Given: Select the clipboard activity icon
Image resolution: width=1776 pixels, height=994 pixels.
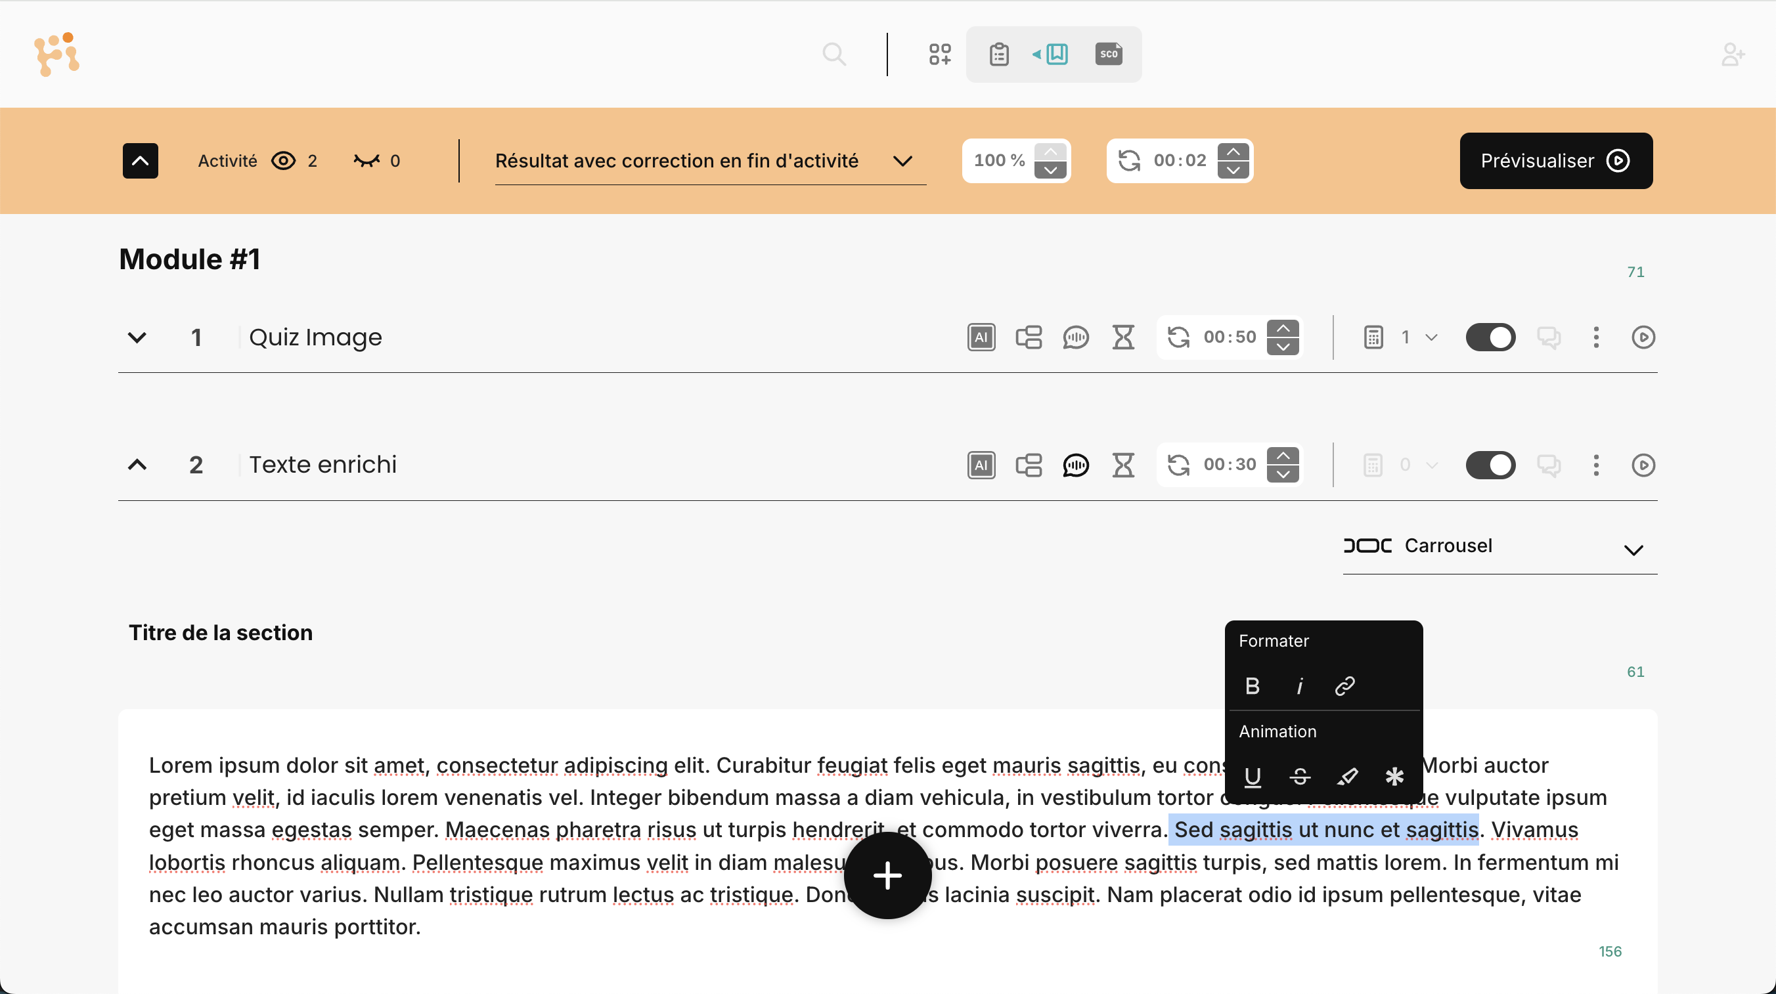Looking at the screenshot, I should coord(999,54).
